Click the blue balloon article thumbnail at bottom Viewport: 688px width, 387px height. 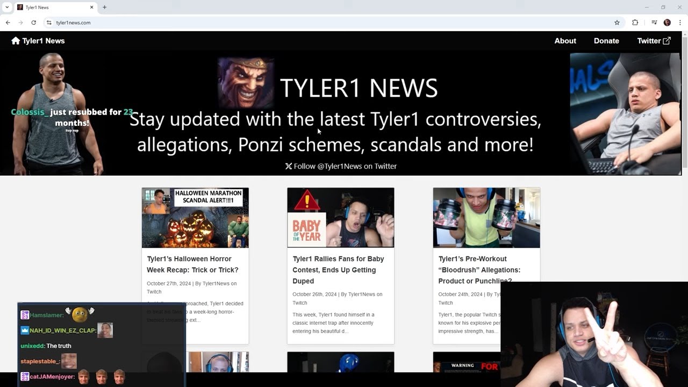[x=341, y=362]
